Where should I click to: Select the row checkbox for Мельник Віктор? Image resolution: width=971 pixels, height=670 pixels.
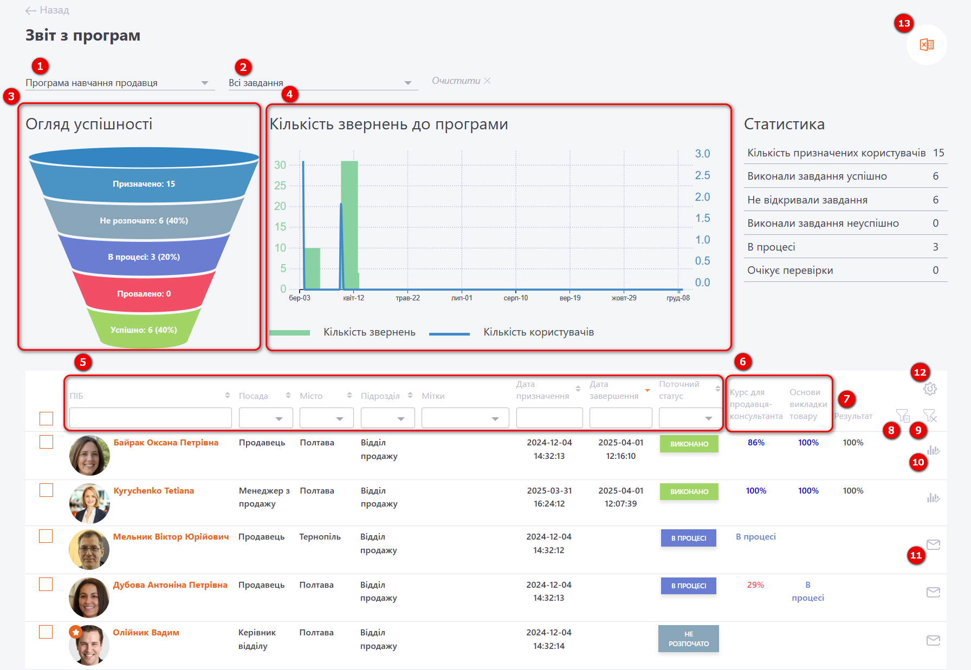coord(46,536)
